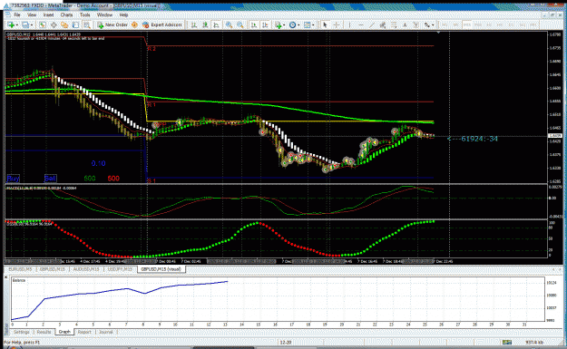Zoom out of the chart
Image resolution: width=567 pixels, height=349 pixels.
(x=240, y=25)
